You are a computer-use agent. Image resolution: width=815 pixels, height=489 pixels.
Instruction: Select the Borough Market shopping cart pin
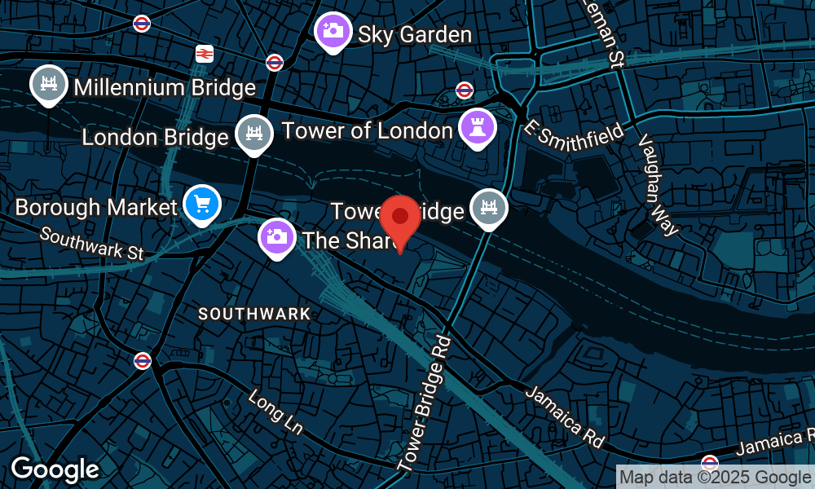coord(202,205)
